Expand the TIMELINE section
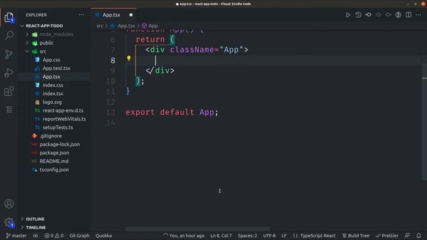Screen dimensions: 427x240 [35, 227]
